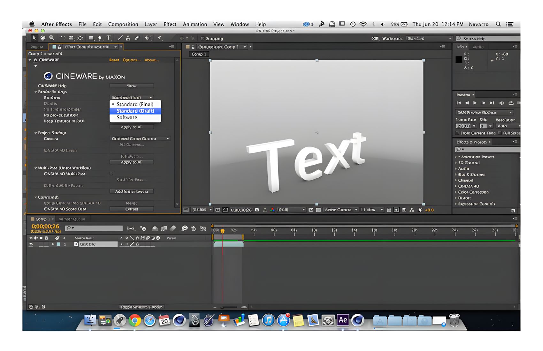
Task: Switch to the Render Queue tab
Action: 72,219
